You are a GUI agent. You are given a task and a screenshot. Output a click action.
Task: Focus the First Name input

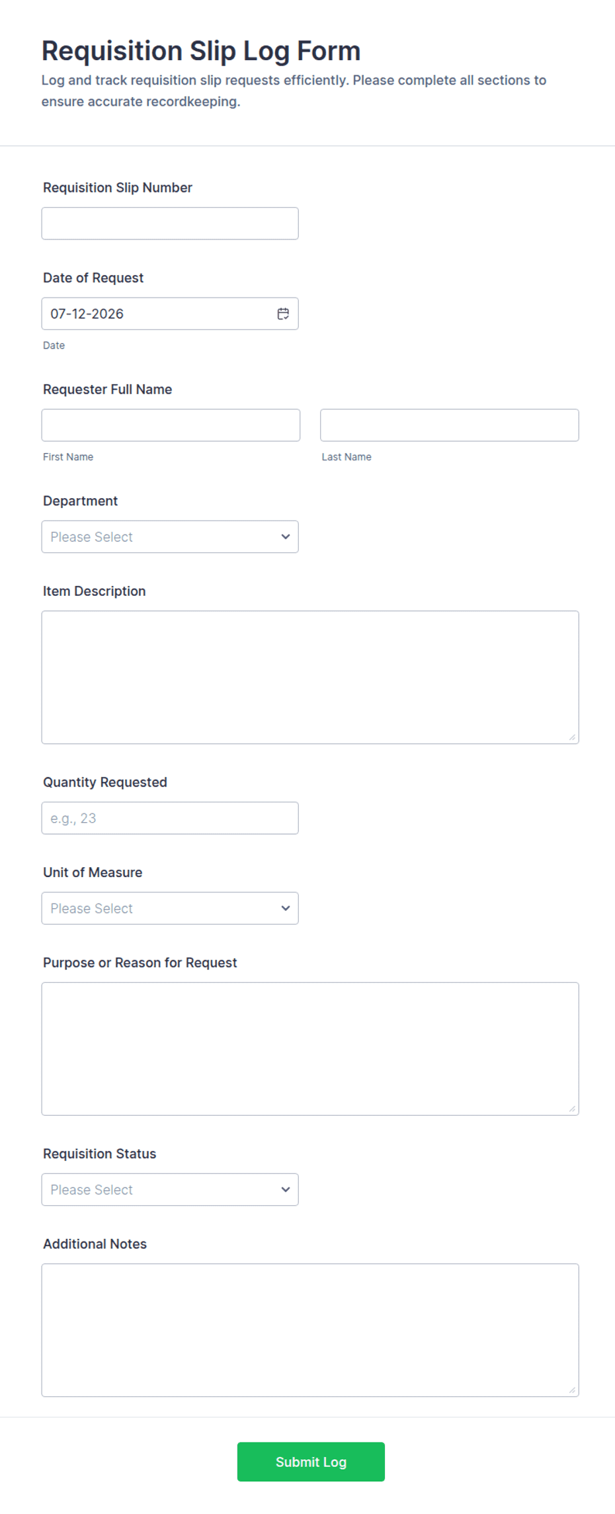point(171,425)
